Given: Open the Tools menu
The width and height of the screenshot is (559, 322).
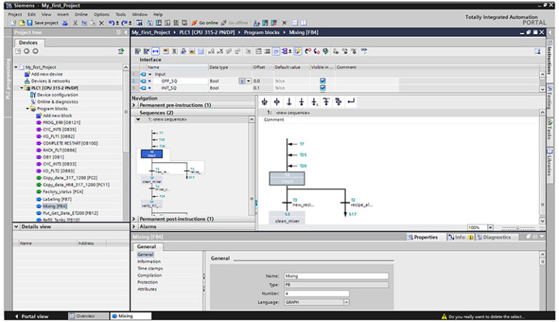Looking at the screenshot, I should (121, 15).
